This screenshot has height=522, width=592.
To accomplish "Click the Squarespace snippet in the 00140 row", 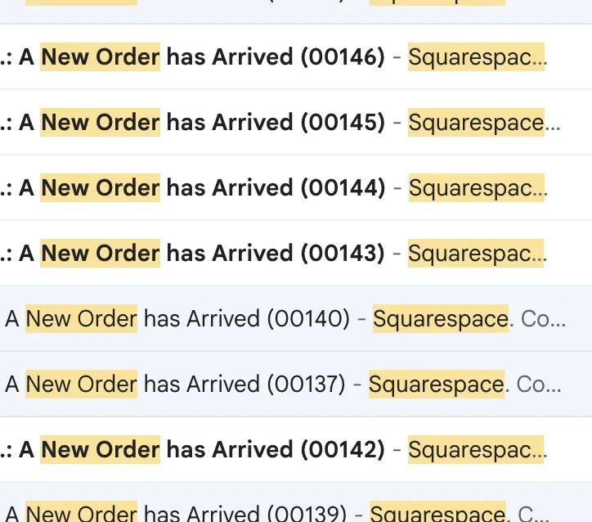I will [440, 319].
